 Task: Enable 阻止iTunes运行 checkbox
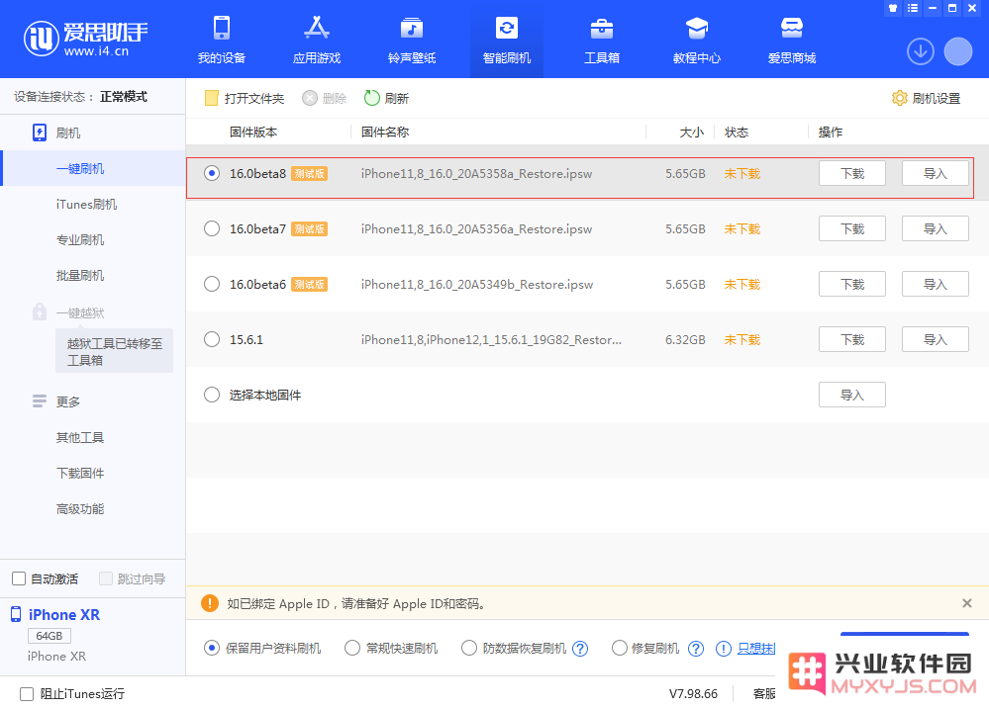pyautogui.click(x=27, y=694)
